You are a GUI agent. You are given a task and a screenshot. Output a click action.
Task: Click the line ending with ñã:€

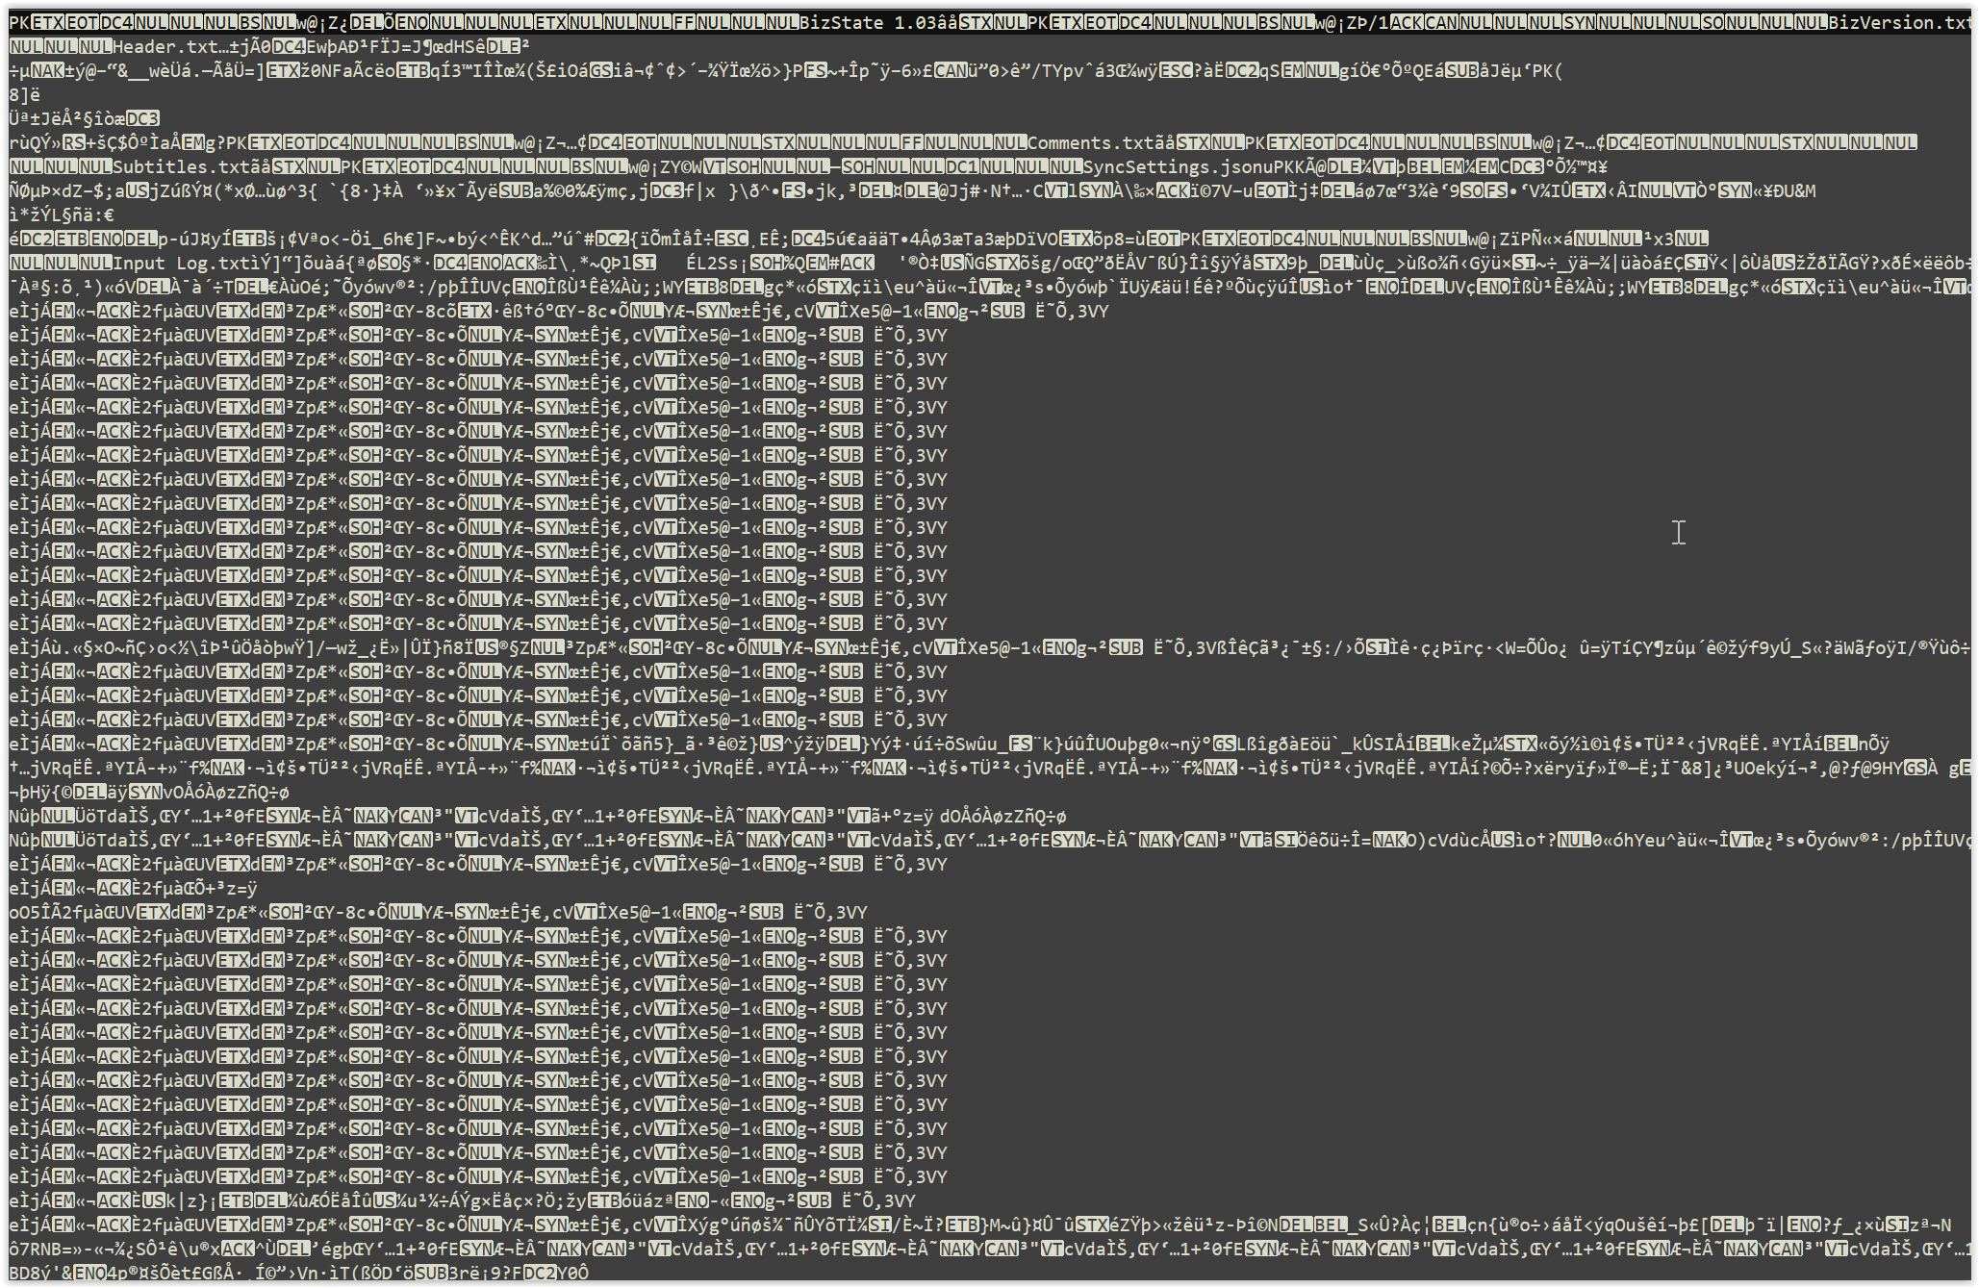(63, 215)
